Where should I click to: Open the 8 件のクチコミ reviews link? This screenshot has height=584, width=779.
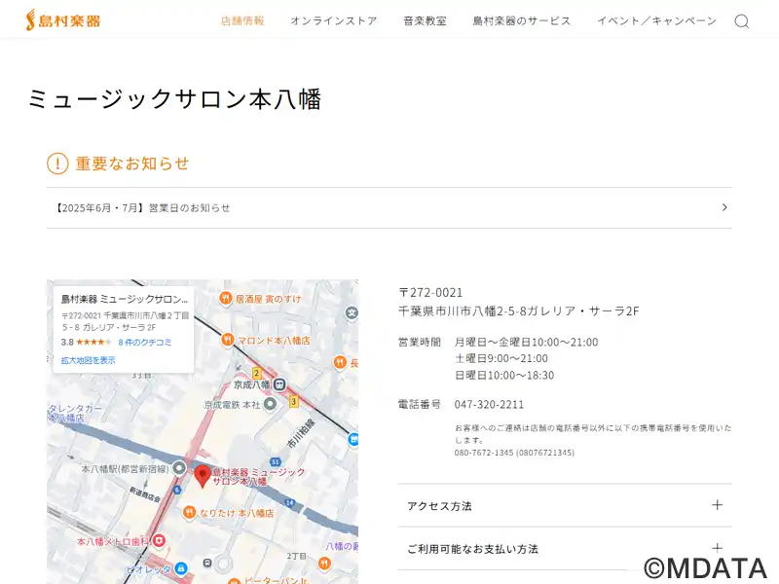(144, 343)
